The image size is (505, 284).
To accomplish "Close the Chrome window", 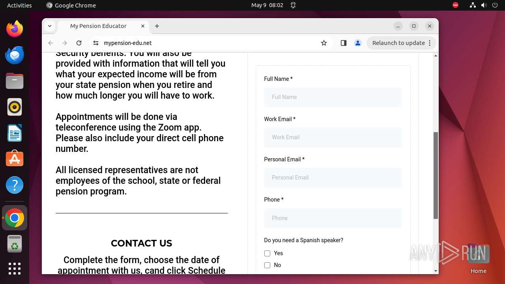I will tap(430, 26).
